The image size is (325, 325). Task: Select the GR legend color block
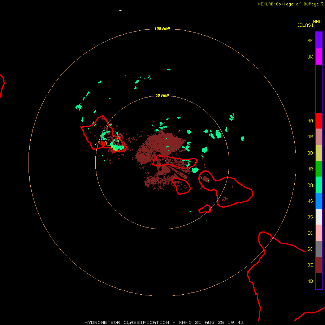coord(319,137)
